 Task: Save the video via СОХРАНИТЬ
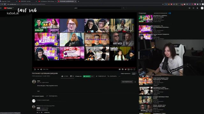112,76
